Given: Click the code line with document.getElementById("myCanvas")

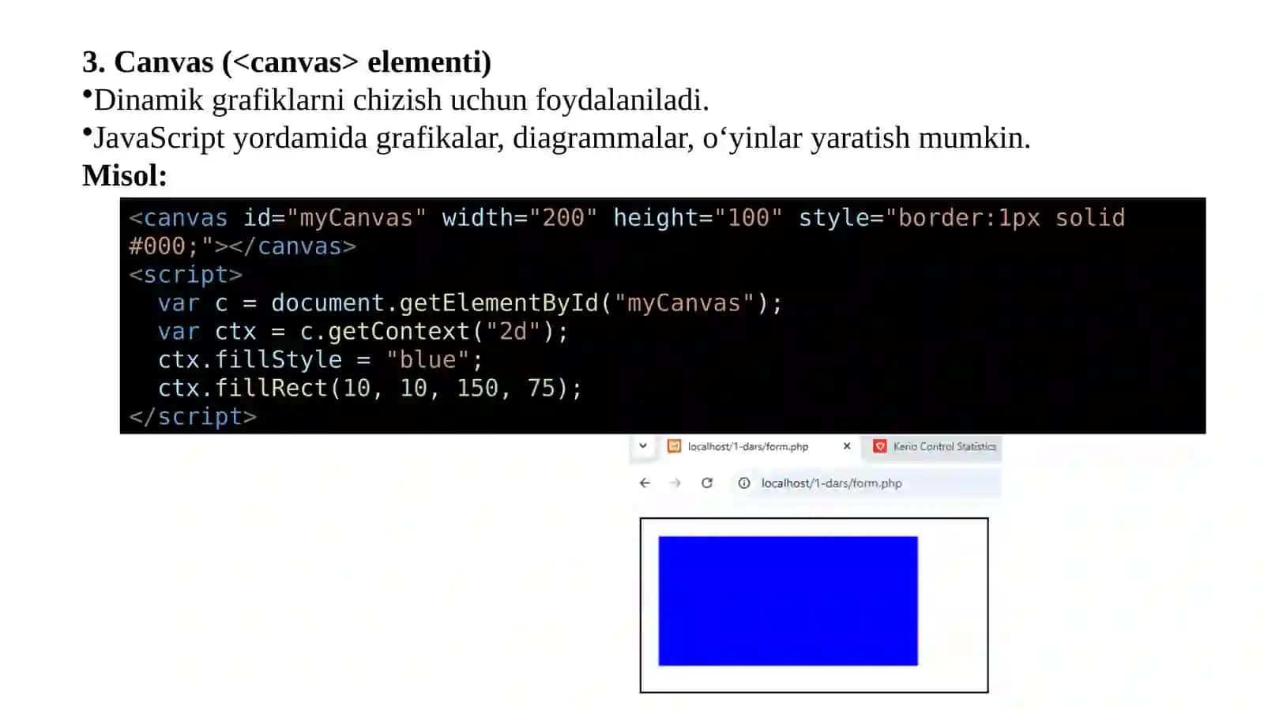Looking at the screenshot, I should 470,303.
